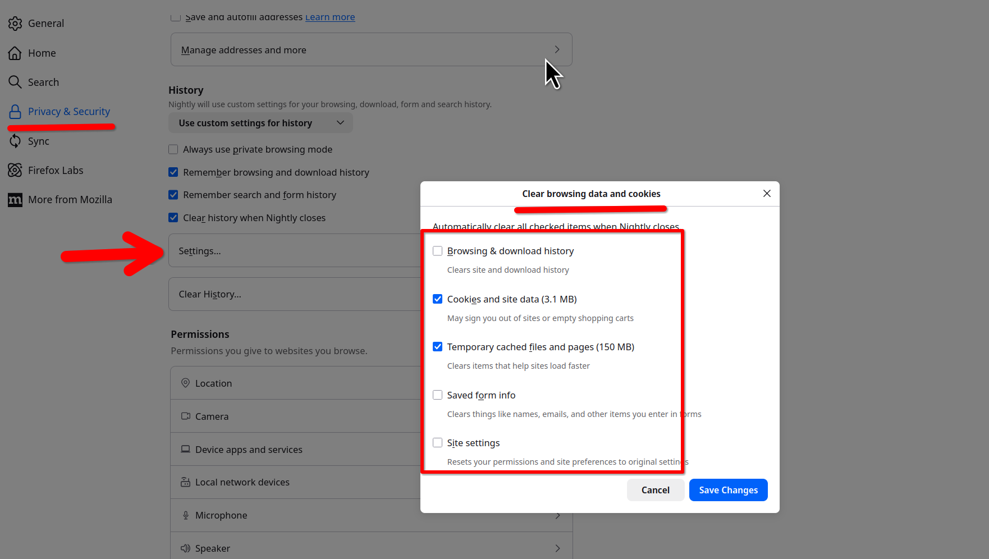Click the Home house icon

pyautogui.click(x=15, y=53)
